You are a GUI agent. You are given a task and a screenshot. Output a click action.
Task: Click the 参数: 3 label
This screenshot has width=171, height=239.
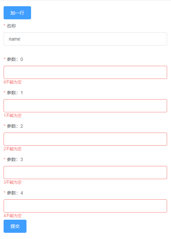coord(15,159)
